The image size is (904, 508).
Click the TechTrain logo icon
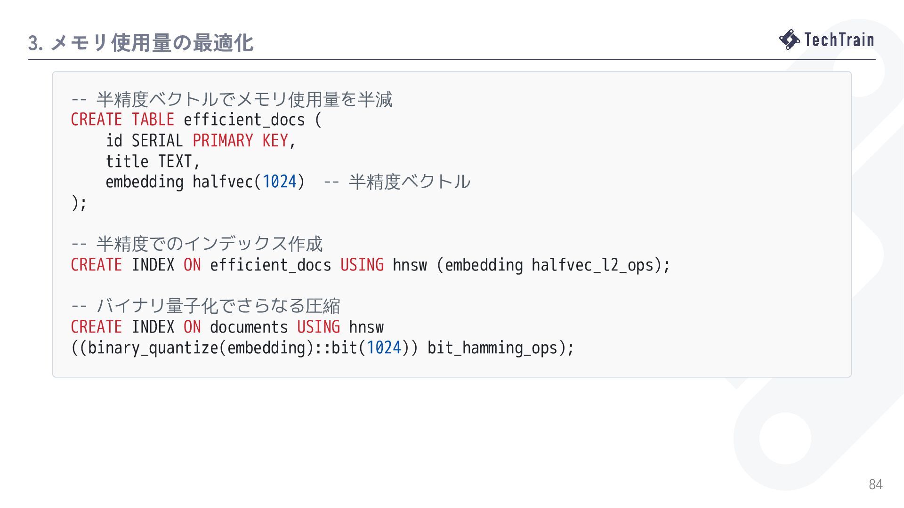(x=790, y=40)
